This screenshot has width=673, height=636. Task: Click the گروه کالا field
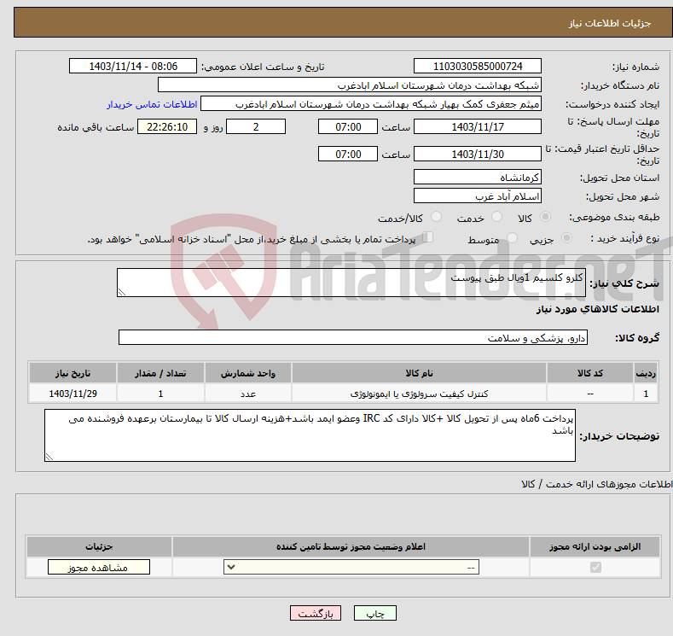353,338
